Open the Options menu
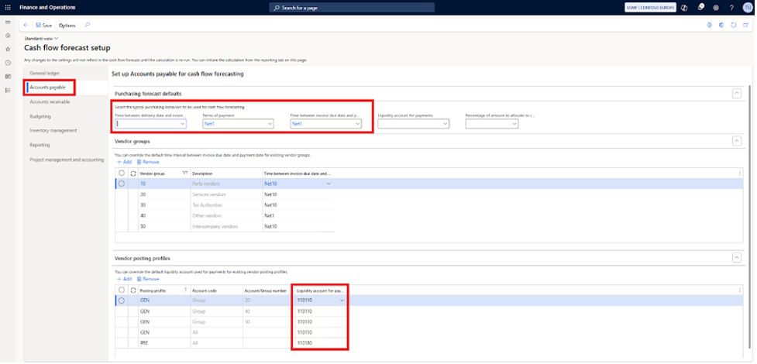Screen dimensions: 757x364 [67, 25]
